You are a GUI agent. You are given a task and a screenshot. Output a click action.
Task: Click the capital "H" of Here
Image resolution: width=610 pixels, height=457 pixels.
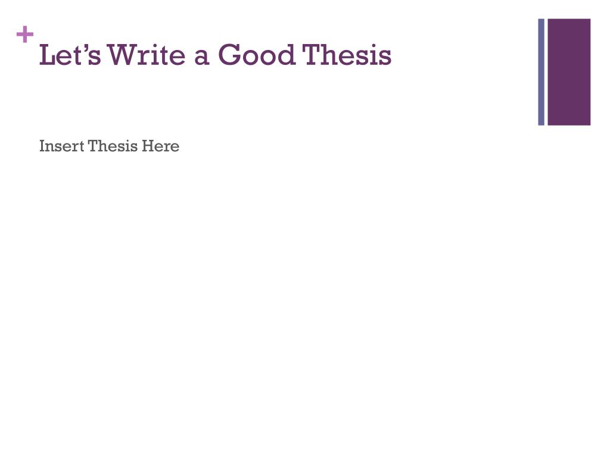pyautogui.click(x=148, y=146)
